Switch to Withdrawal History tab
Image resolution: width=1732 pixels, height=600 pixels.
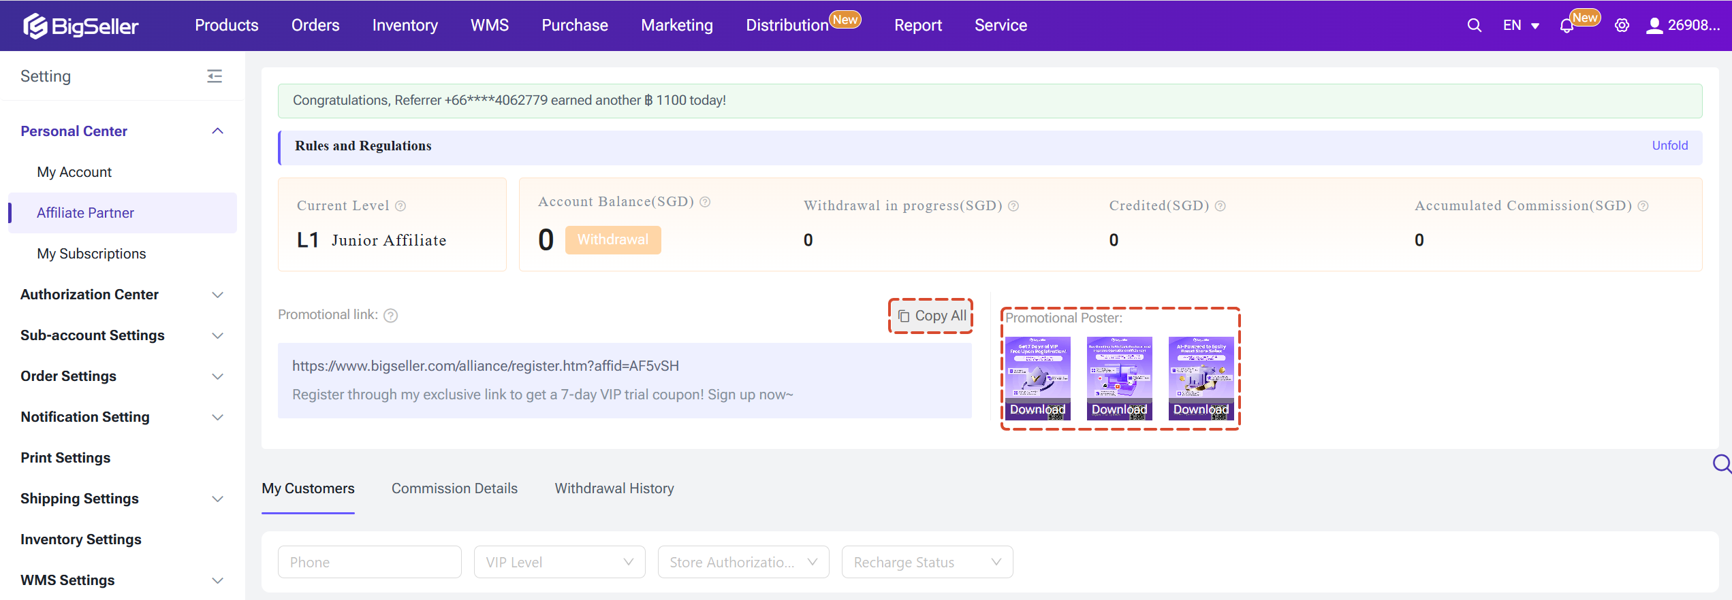[614, 488]
